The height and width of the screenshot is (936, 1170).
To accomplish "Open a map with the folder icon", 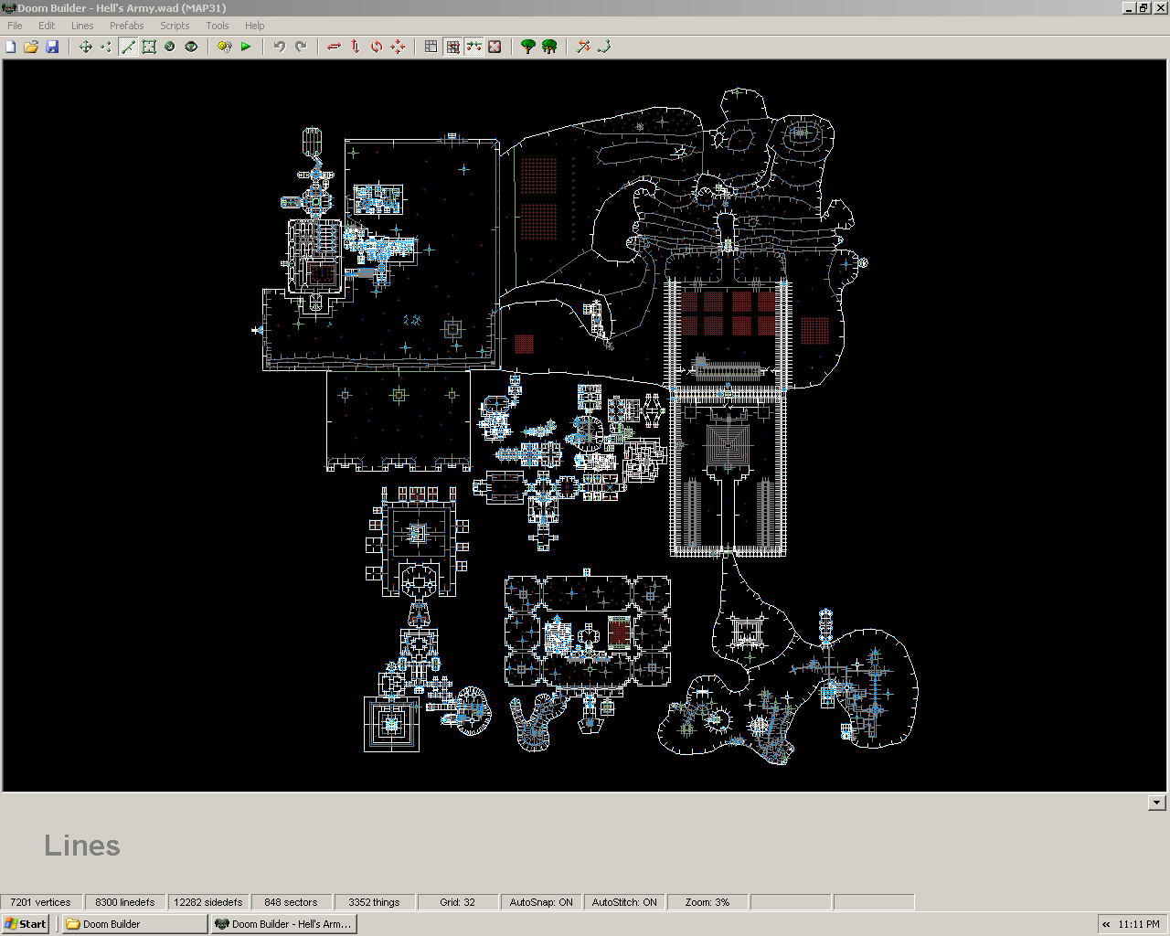I will pos(31,47).
